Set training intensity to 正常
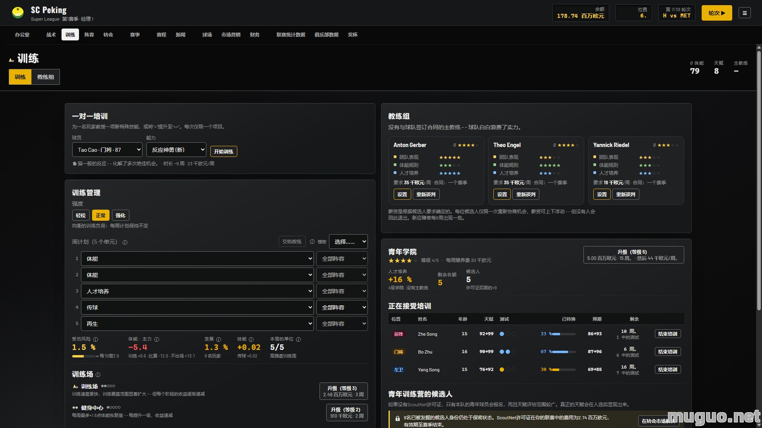The width and height of the screenshot is (762, 428). tap(101, 216)
